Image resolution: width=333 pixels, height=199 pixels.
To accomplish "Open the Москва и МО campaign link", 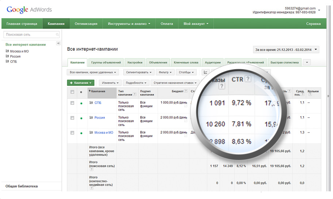I will [x=104, y=133].
